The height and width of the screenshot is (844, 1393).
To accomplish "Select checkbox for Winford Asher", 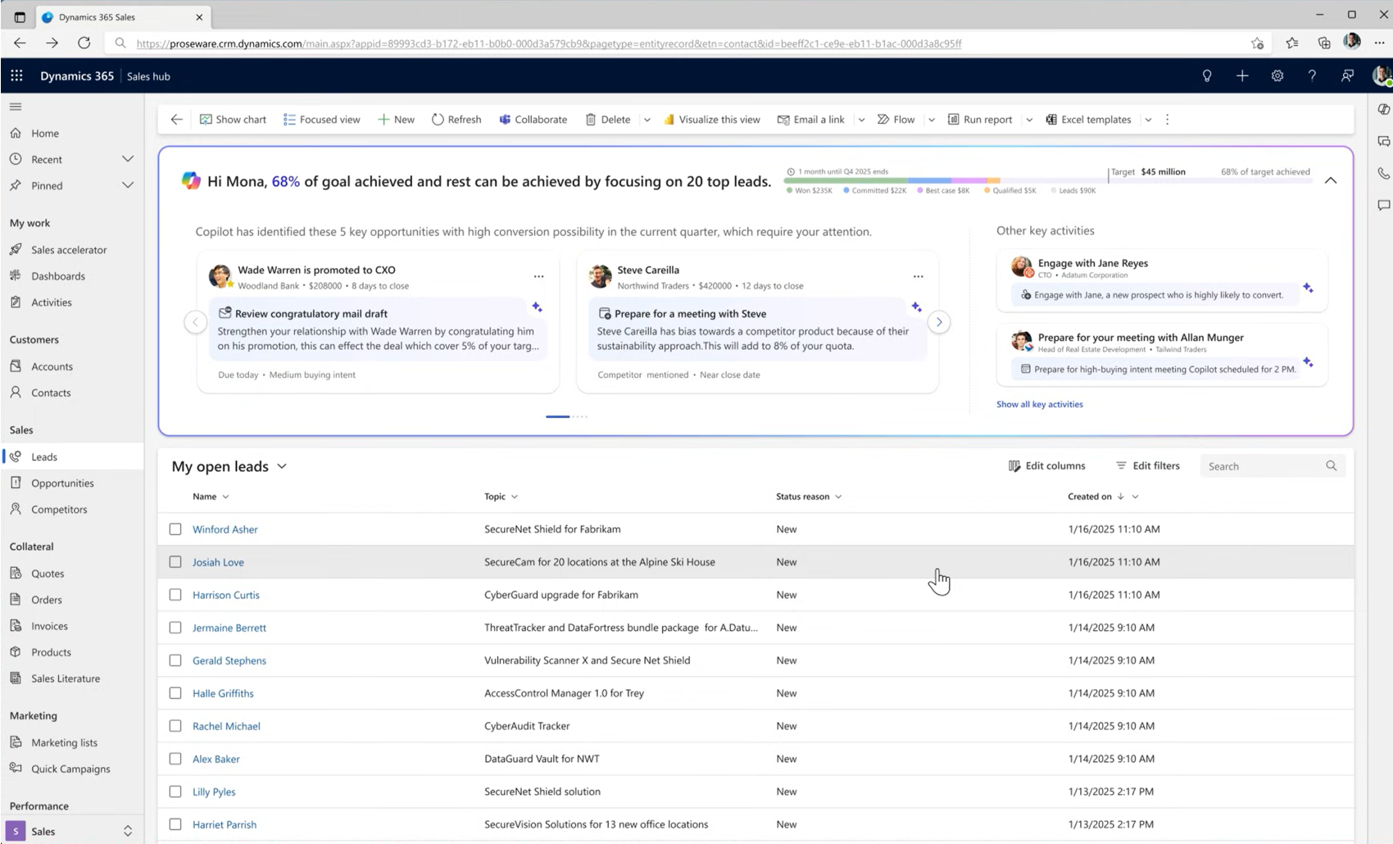I will pyautogui.click(x=175, y=529).
